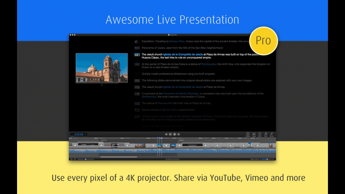
Task: Select 'Panorama of Cusco, seen from the hills' note
Action: (x=182, y=48)
